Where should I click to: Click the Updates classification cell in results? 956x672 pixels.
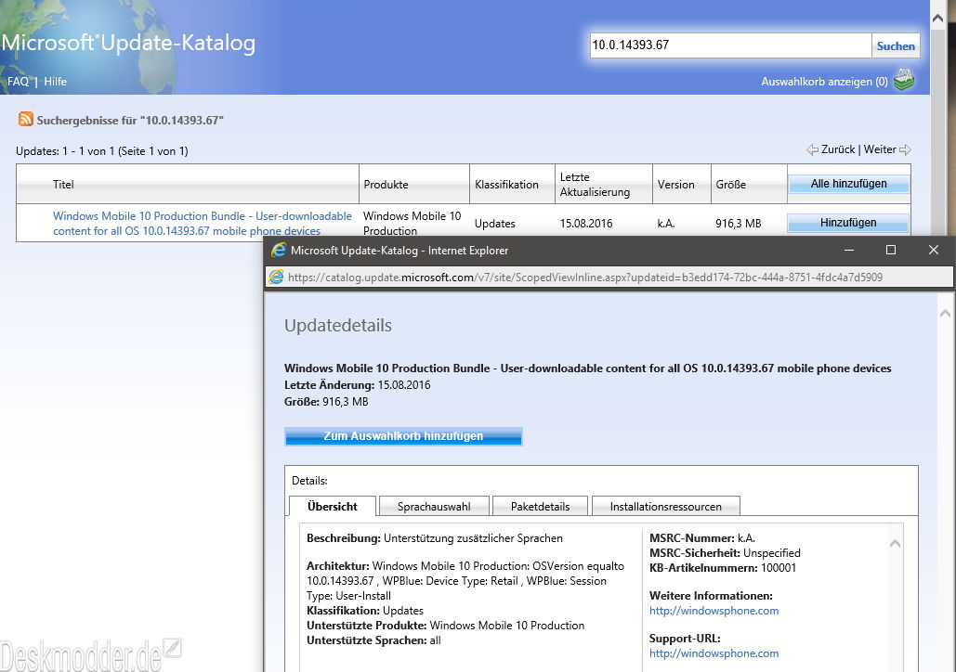(x=495, y=224)
